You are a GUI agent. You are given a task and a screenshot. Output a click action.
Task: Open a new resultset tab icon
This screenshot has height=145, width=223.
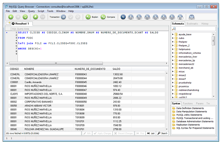[x=8, y=23]
